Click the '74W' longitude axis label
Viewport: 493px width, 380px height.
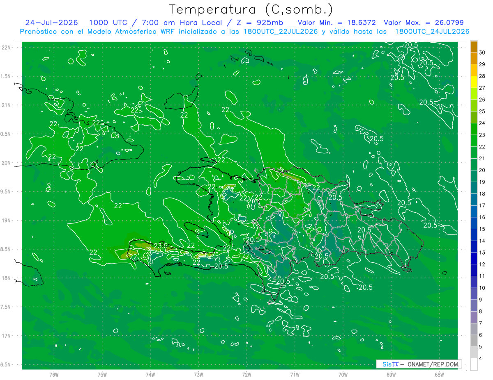point(150,374)
